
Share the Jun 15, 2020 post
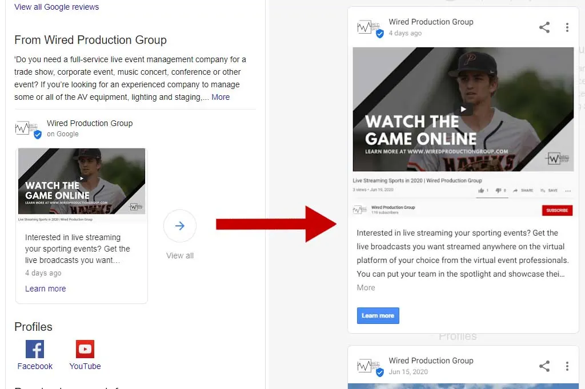[x=544, y=366]
